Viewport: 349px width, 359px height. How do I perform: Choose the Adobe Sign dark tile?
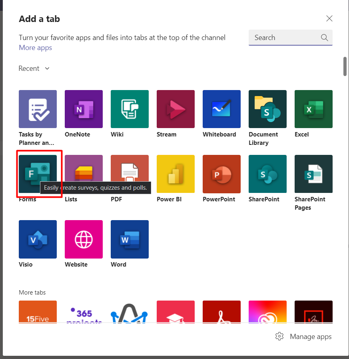(313, 312)
